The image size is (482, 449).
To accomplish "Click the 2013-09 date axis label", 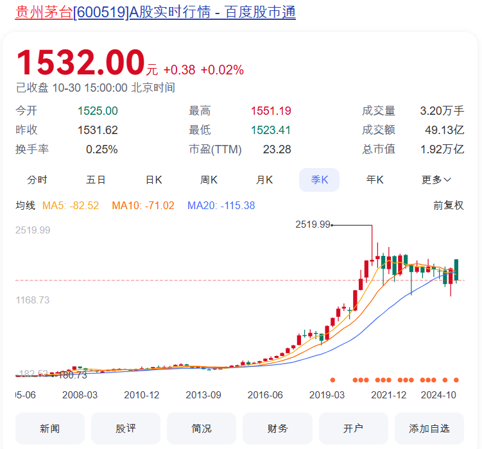I will [203, 395].
